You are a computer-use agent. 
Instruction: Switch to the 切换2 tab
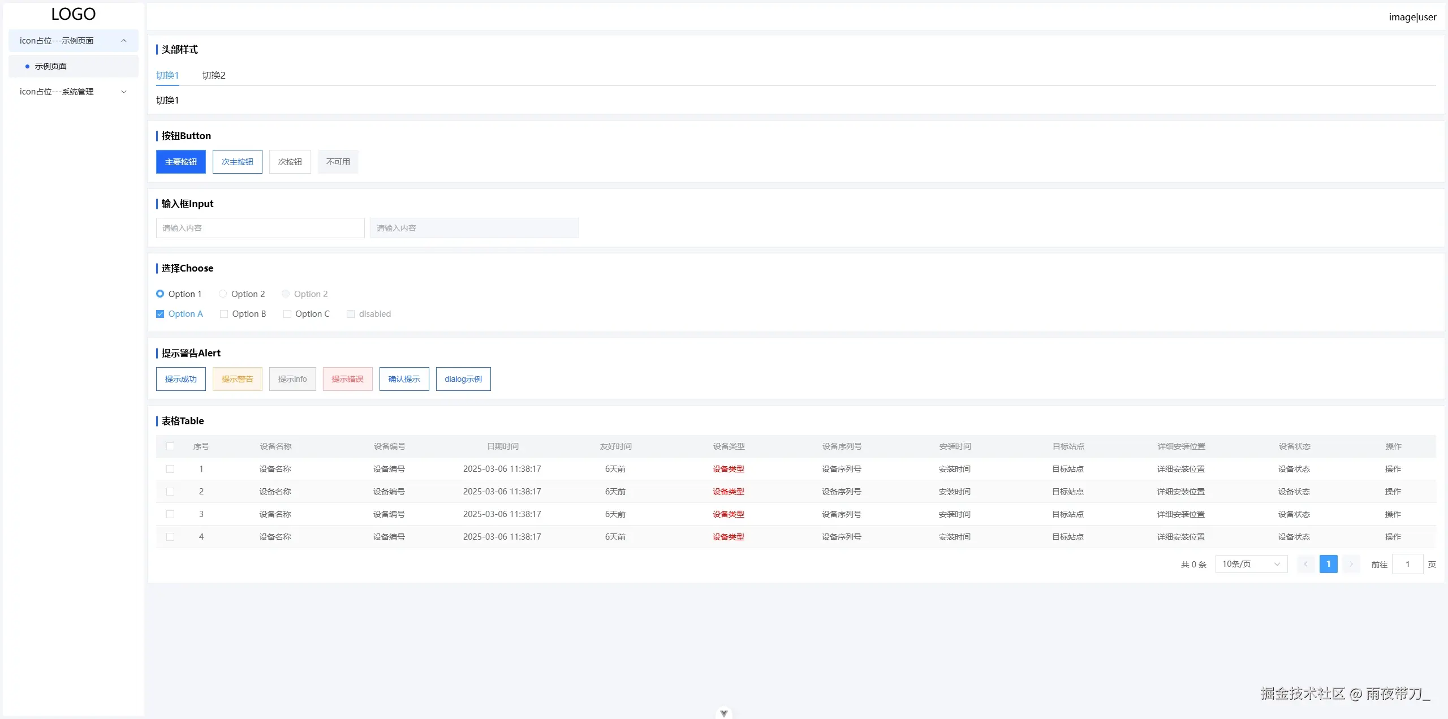point(214,75)
